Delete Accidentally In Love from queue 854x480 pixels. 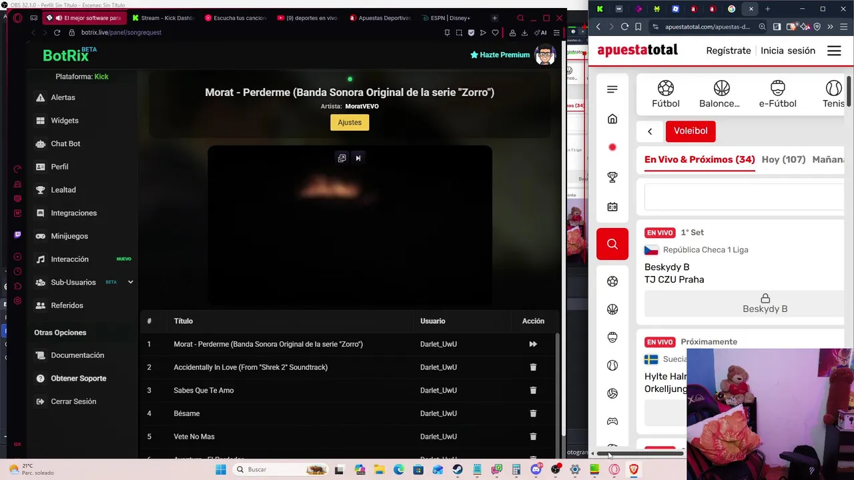point(533,367)
